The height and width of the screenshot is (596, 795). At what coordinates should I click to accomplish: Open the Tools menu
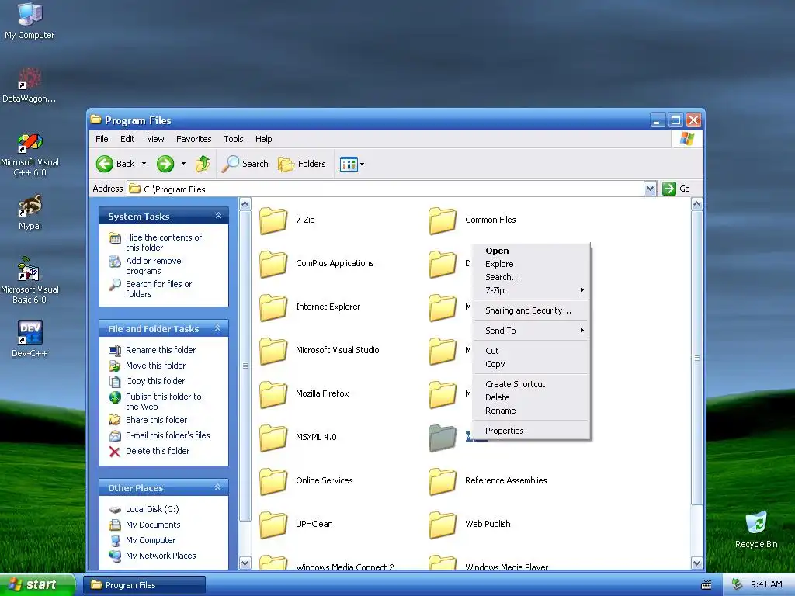point(234,139)
